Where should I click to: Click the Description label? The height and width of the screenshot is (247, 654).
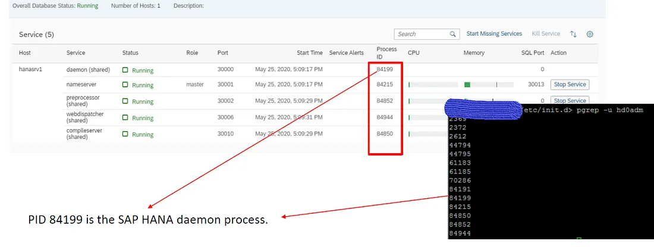coord(188,7)
